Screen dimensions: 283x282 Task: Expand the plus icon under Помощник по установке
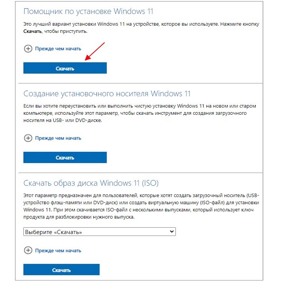point(28,49)
